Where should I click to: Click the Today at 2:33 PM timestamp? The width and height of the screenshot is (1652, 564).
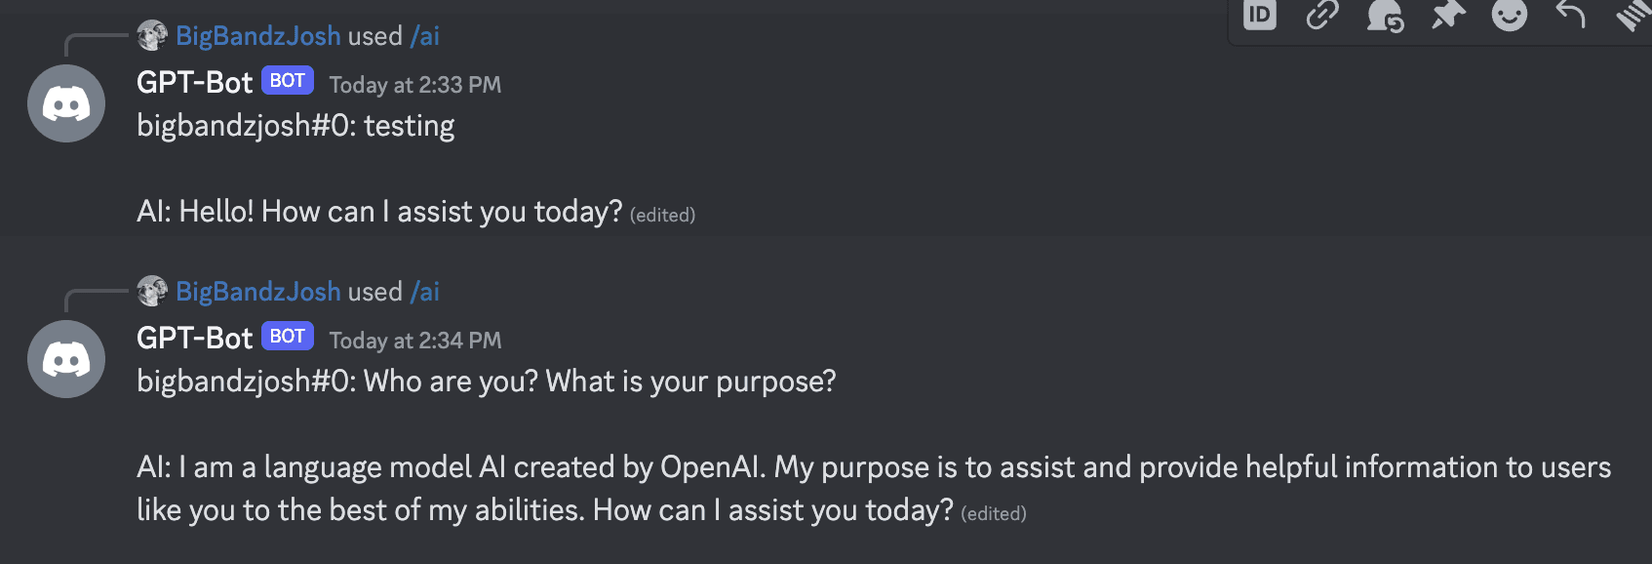click(414, 85)
